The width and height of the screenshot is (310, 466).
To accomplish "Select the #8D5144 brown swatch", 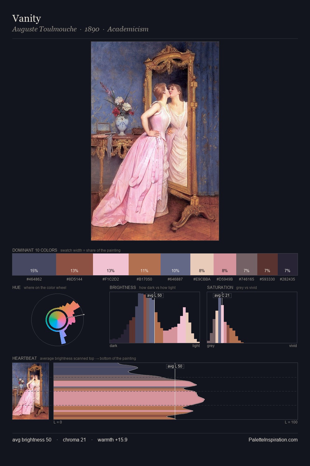I will 74,264.
